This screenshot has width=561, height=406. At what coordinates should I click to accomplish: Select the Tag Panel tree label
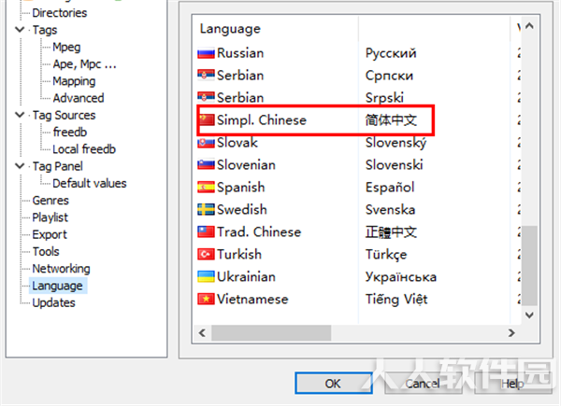[58, 166]
